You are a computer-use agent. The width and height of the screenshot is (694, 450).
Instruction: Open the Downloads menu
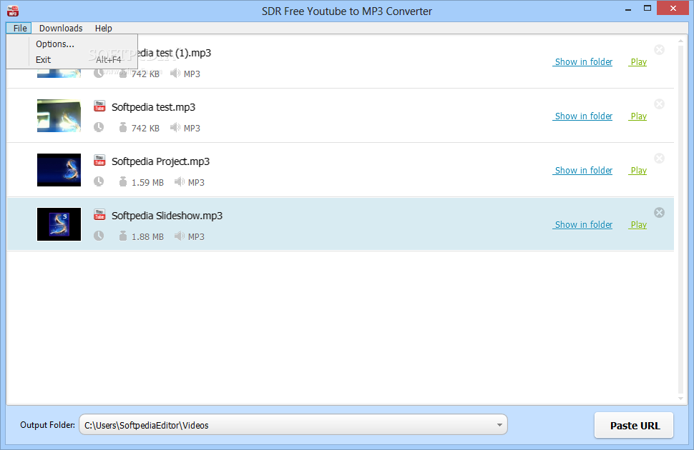(x=61, y=29)
